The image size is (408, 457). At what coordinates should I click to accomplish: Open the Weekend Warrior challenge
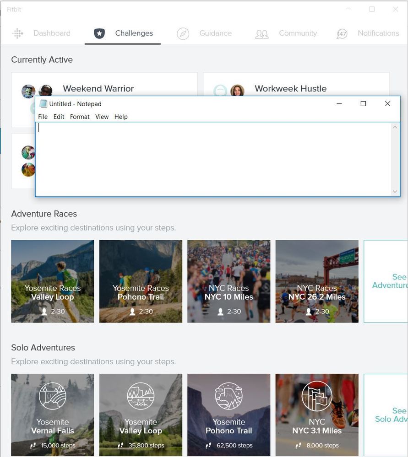tap(98, 88)
